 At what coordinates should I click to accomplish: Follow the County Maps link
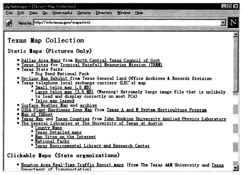[x=49, y=128]
